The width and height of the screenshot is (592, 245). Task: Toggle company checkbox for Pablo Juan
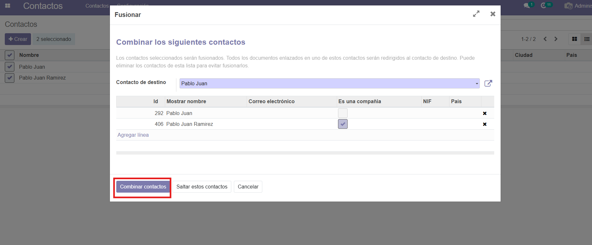click(342, 113)
